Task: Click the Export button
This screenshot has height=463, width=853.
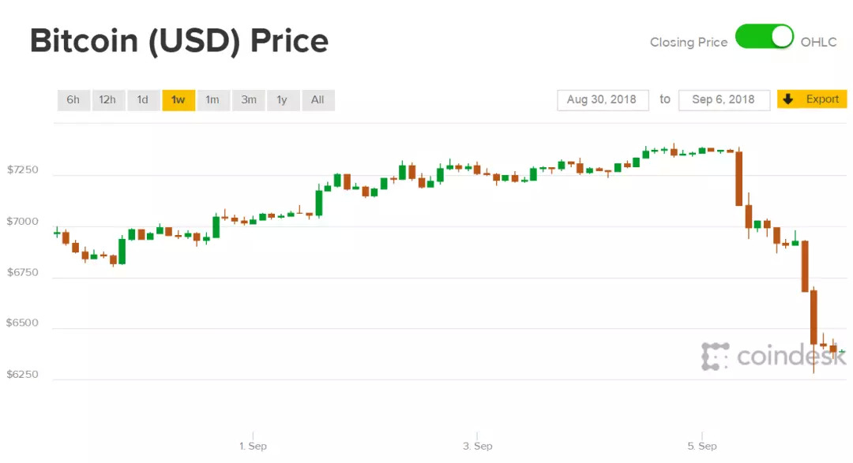Action: pos(821,99)
